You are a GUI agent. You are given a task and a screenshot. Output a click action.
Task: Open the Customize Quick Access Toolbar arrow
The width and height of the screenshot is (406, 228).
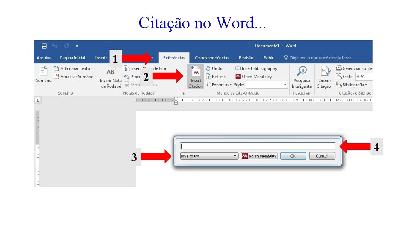(x=77, y=46)
